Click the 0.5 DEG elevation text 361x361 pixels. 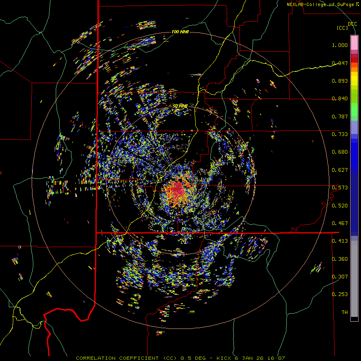click(193, 358)
